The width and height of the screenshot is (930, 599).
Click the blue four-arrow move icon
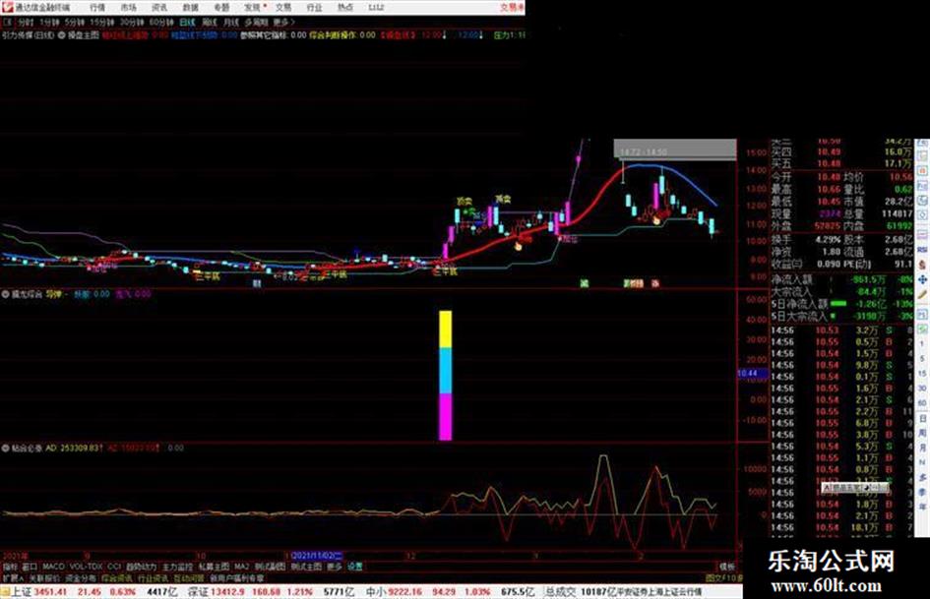(x=922, y=278)
